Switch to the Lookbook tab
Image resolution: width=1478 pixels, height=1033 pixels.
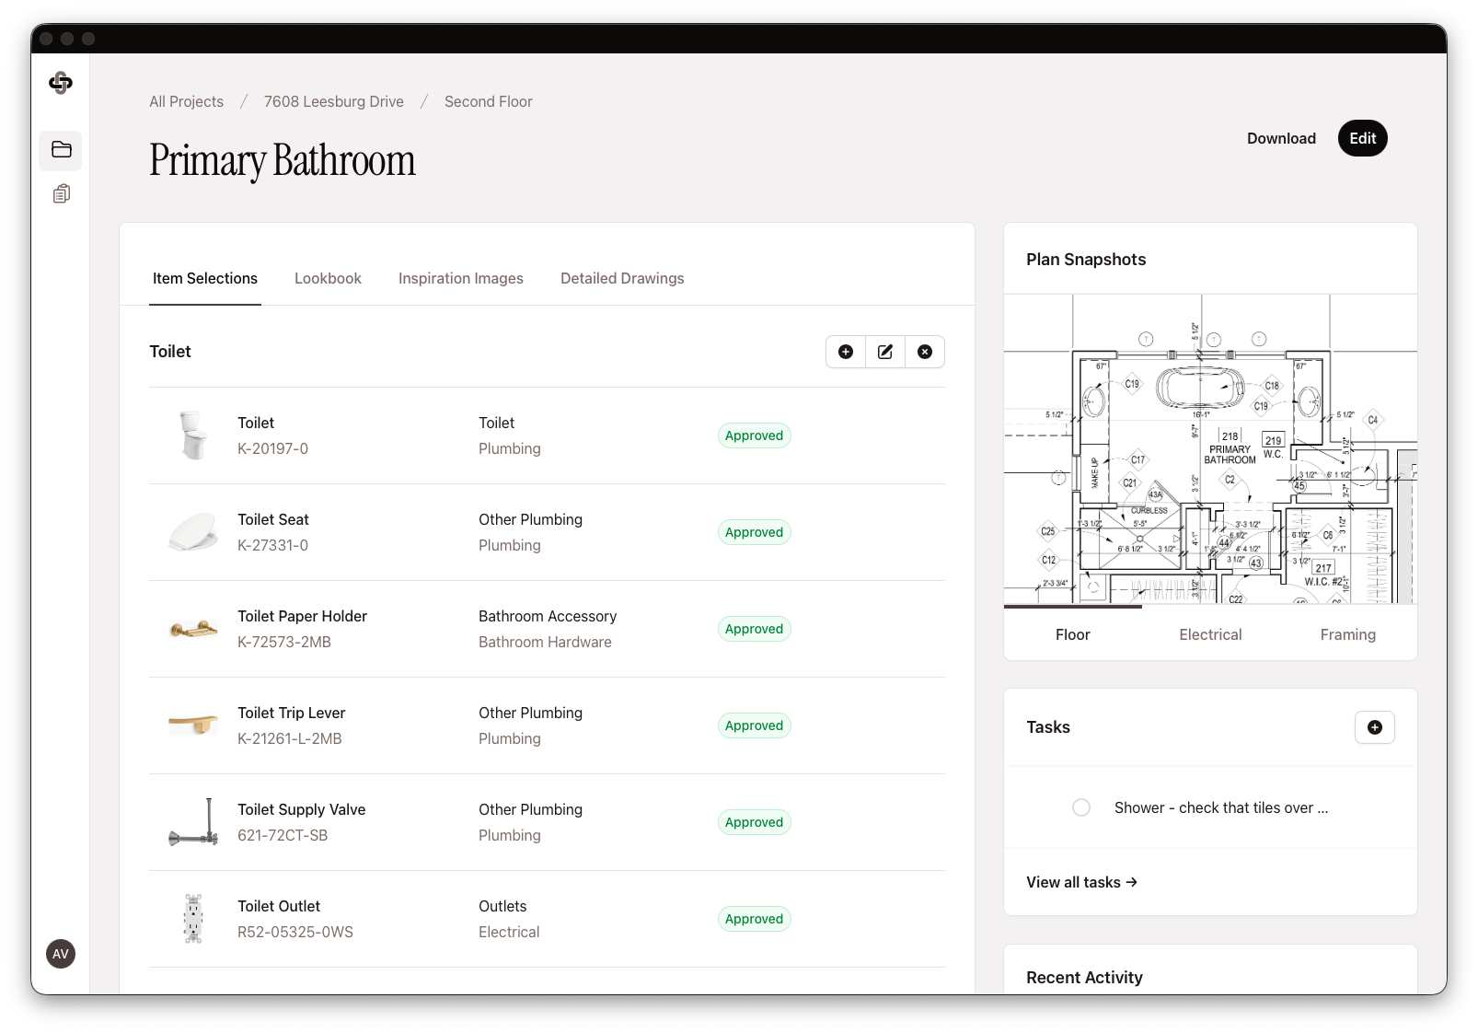pos(328,278)
